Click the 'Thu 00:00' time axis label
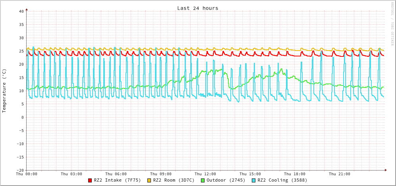 tap(27, 174)
